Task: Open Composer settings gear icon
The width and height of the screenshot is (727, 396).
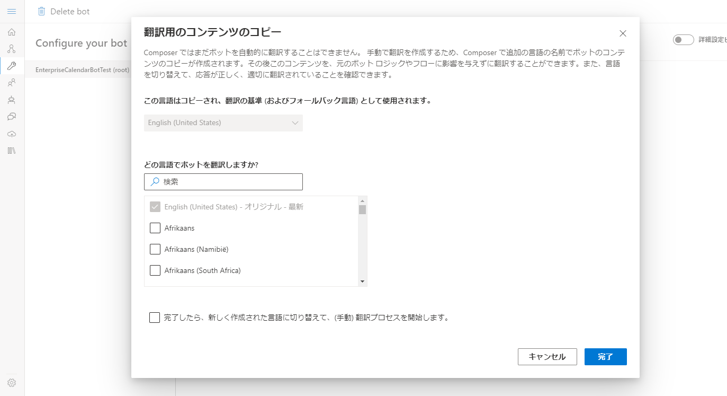Action: 12,383
